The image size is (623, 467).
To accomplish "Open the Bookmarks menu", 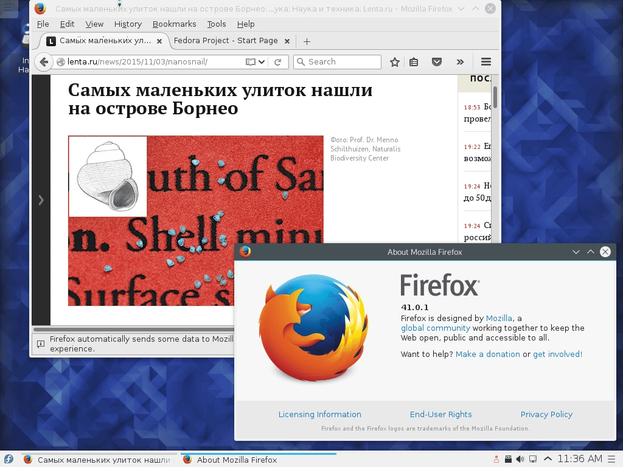I will coord(175,24).
